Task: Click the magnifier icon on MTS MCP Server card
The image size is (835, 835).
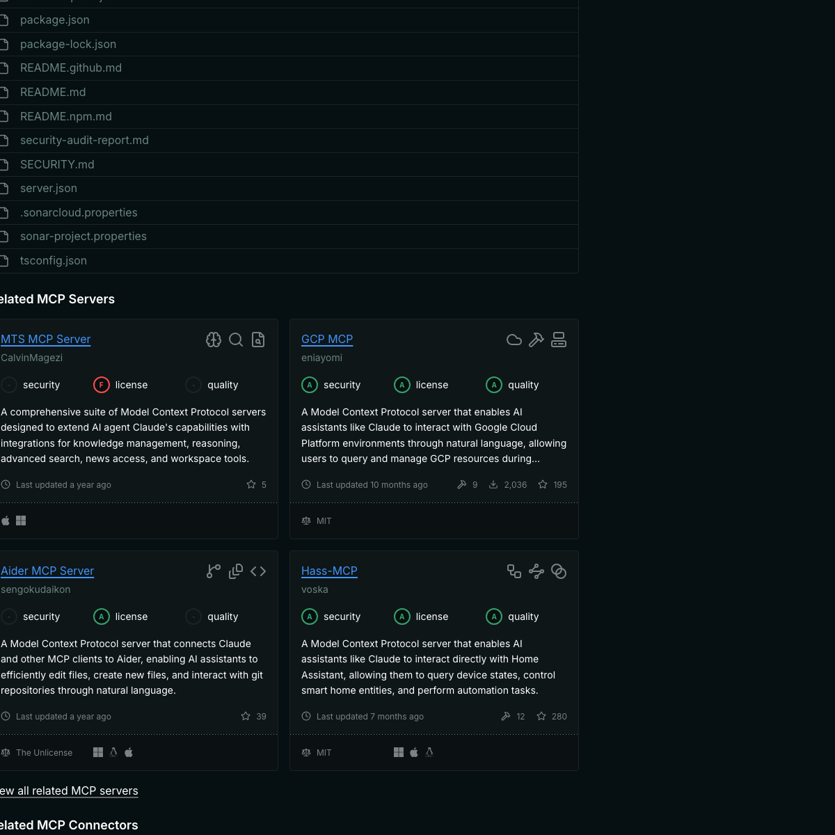Action: coord(236,340)
